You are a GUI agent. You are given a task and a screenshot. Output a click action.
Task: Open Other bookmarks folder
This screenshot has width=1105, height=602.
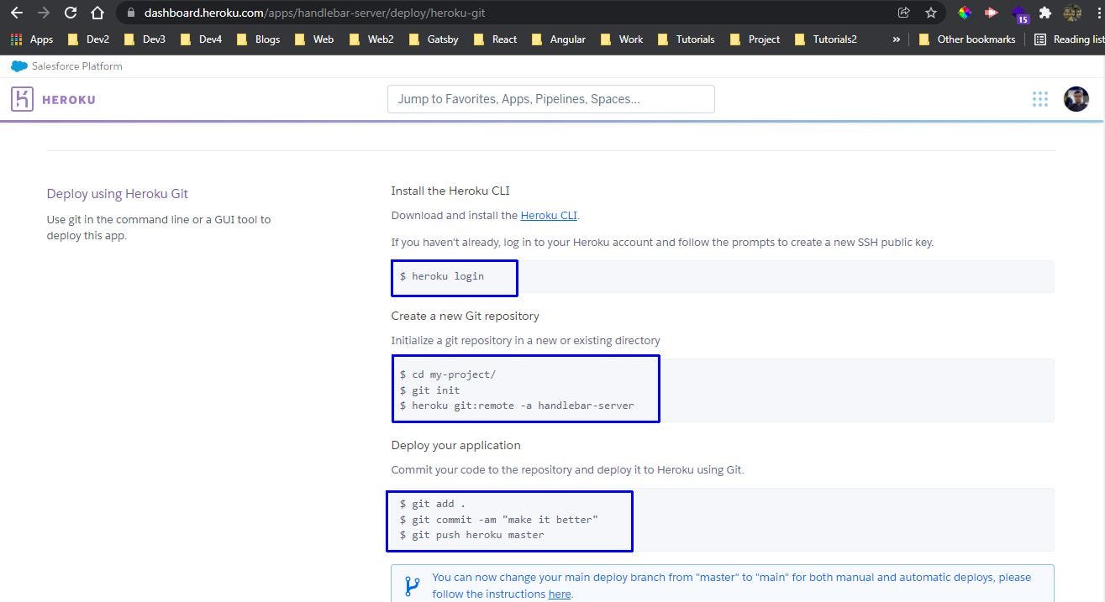click(x=967, y=39)
